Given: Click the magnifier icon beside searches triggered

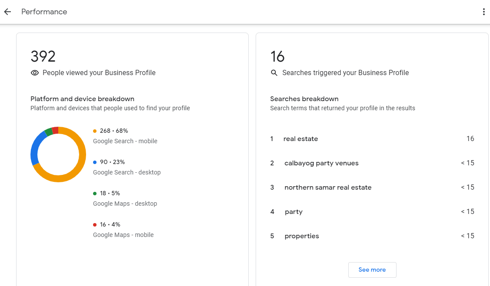Looking at the screenshot, I should 274,73.
